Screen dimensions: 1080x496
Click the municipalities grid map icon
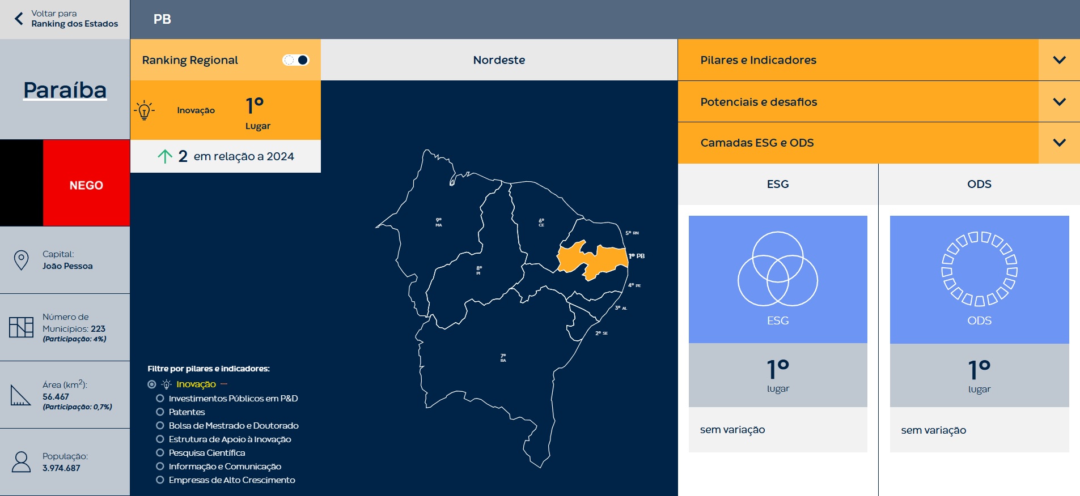[21, 327]
